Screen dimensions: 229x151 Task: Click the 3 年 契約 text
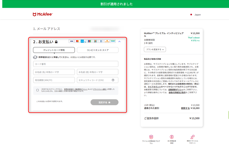point(148,43)
